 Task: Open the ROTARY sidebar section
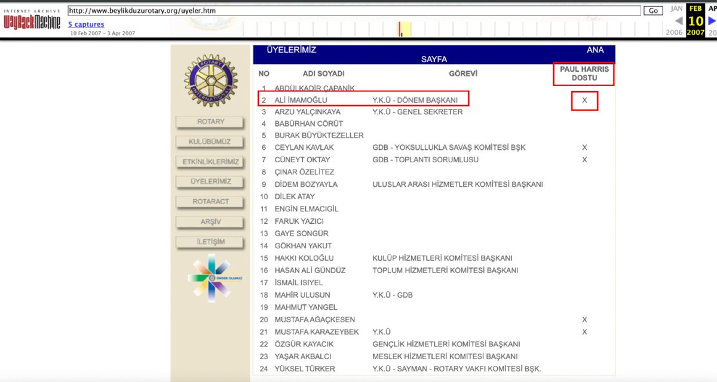(x=209, y=122)
